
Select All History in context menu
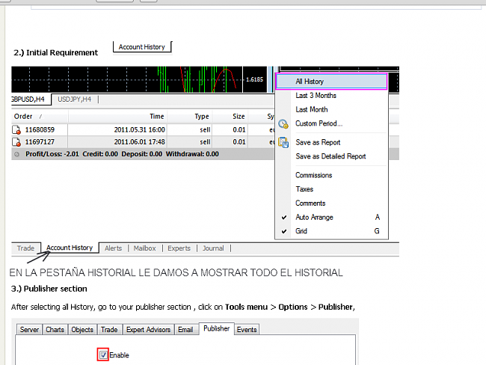331,82
